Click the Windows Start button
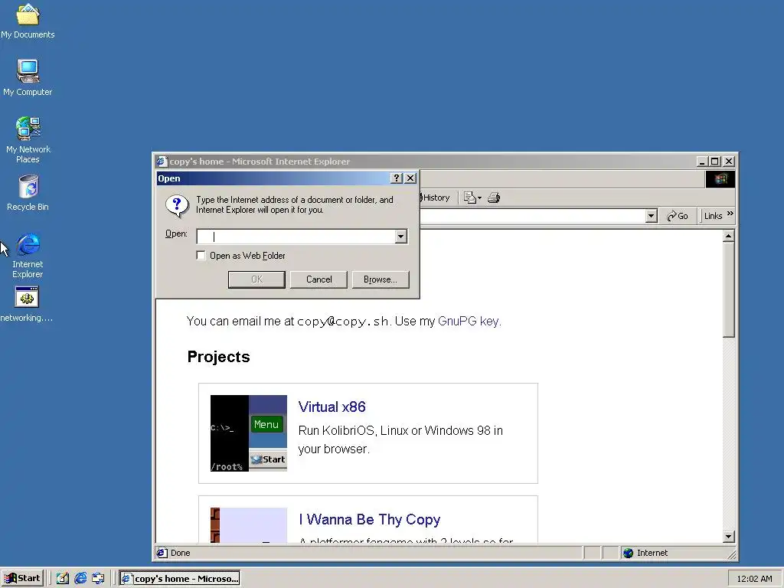Viewport: 784px width, 588px height. pos(22,578)
